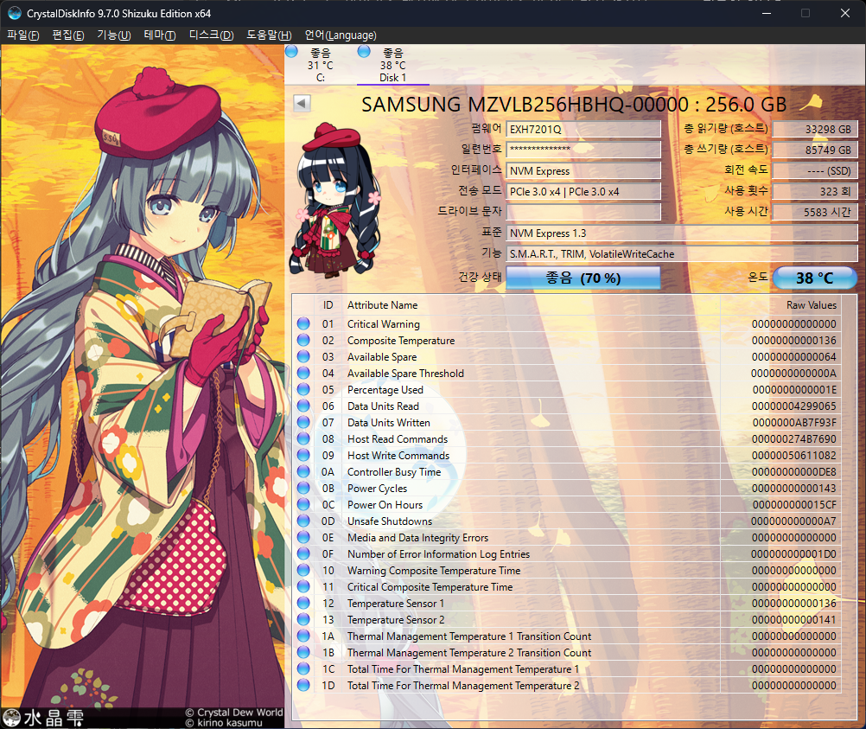
Task: Click the NVM Express interface field
Action: 583,170
